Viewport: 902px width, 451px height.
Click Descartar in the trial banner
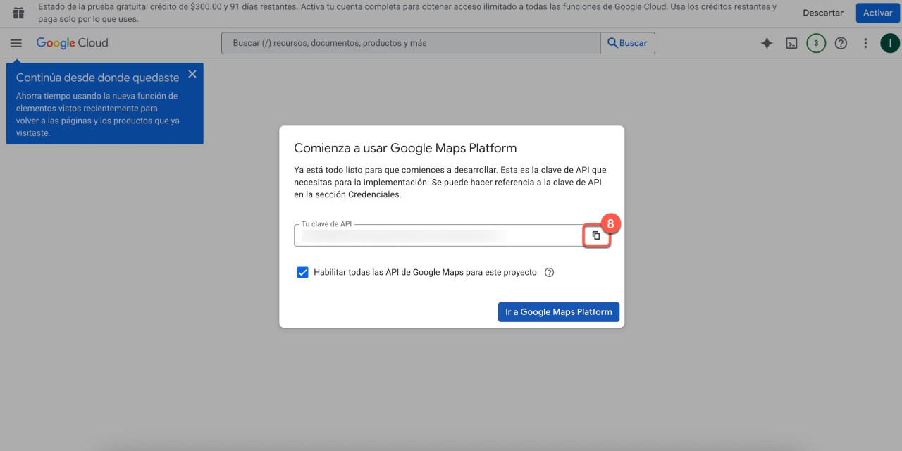tap(822, 13)
